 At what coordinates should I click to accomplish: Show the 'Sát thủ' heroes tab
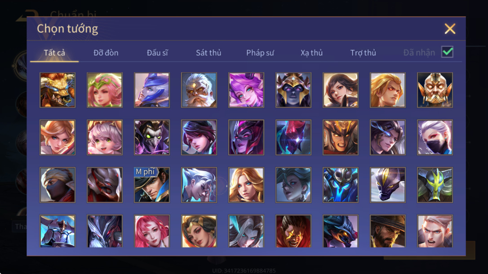coord(209,53)
